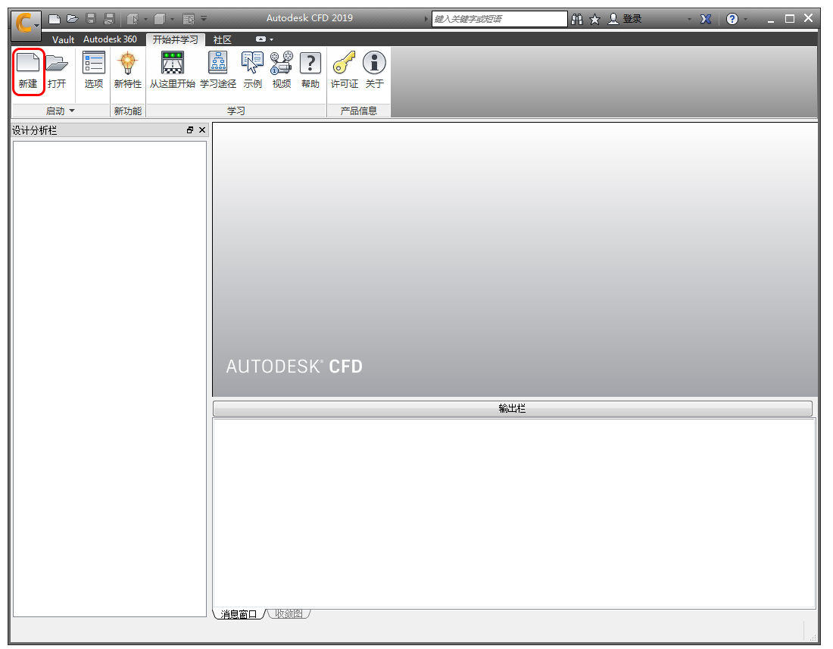833x649 pixels.
Task: Click the quick access Save disk icon
Action: pyautogui.click(x=91, y=19)
